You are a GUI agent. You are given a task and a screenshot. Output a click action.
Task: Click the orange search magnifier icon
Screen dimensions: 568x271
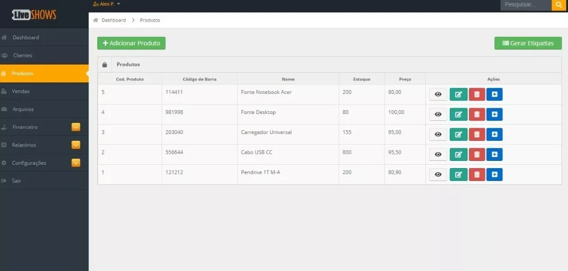[x=558, y=5]
